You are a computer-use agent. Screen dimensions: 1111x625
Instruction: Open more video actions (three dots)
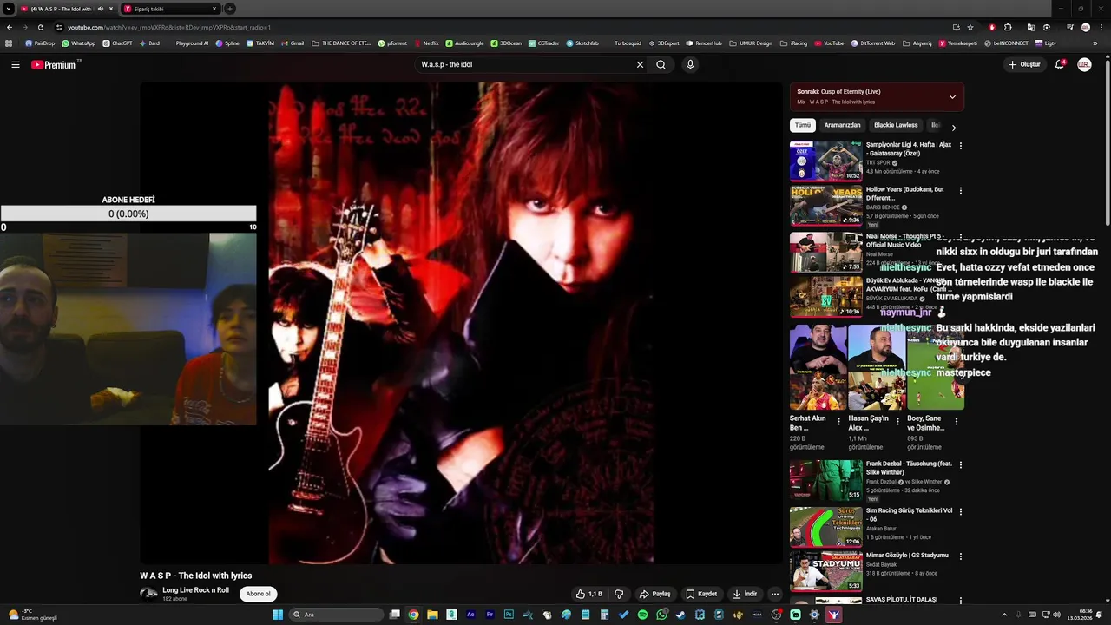tap(774, 594)
